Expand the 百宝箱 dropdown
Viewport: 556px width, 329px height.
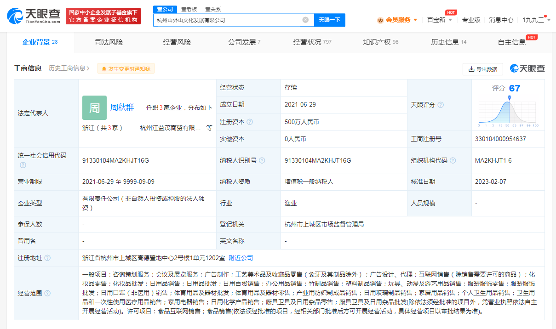(439, 20)
